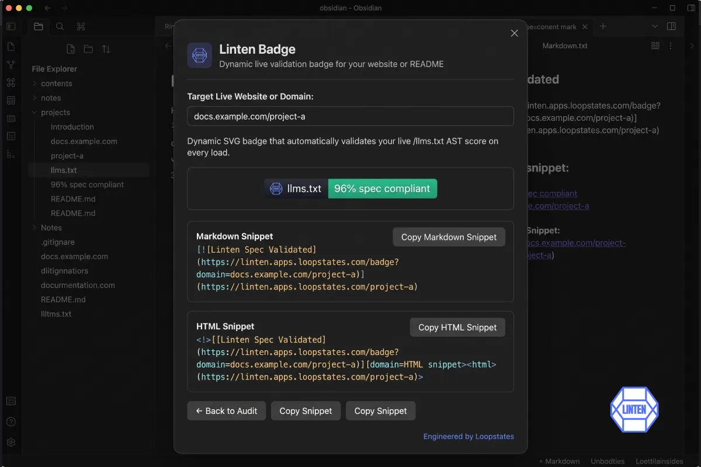This screenshot has height=467, width=701.
Task: Go Back to Audit
Action: 227,411
